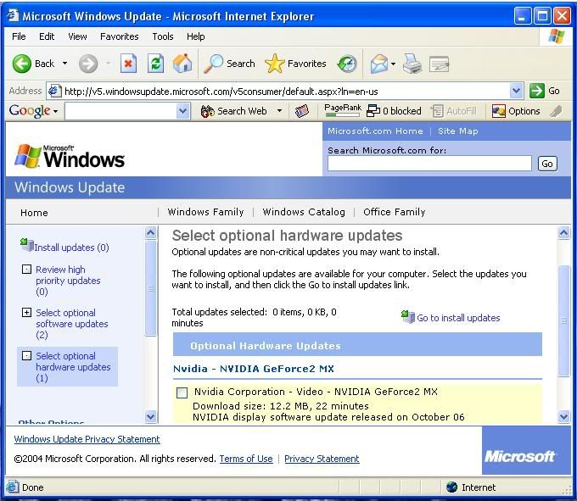Open the Favorites menu
The height and width of the screenshot is (501, 577).
(120, 36)
